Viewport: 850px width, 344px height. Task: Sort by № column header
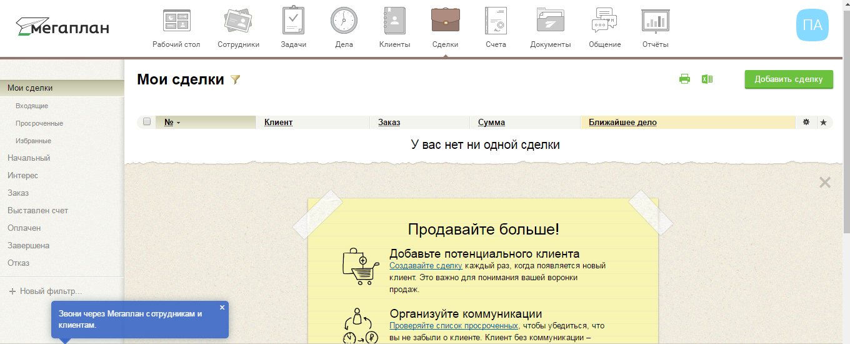(169, 123)
